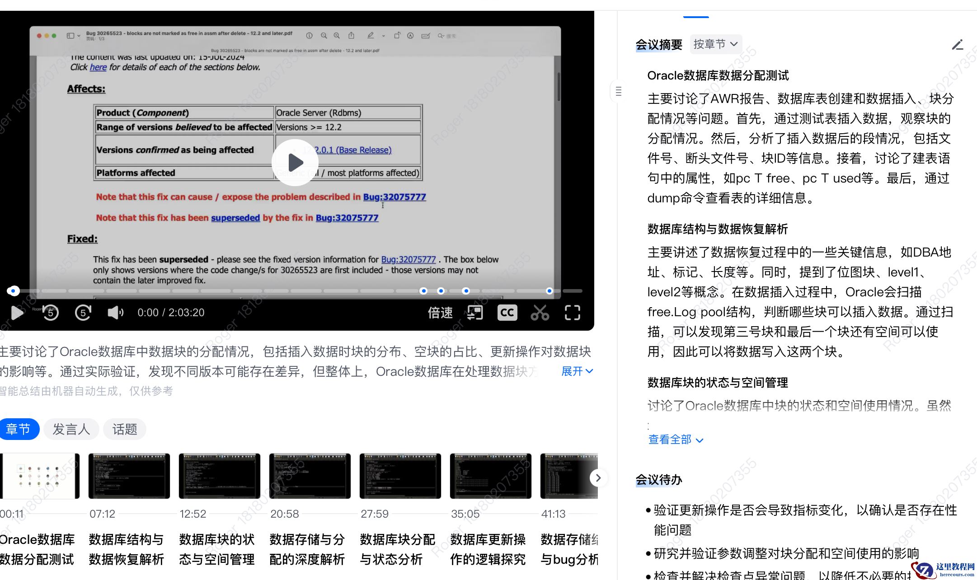Click the large center play button
Image resolution: width=977 pixels, height=580 pixels.
[x=295, y=162]
